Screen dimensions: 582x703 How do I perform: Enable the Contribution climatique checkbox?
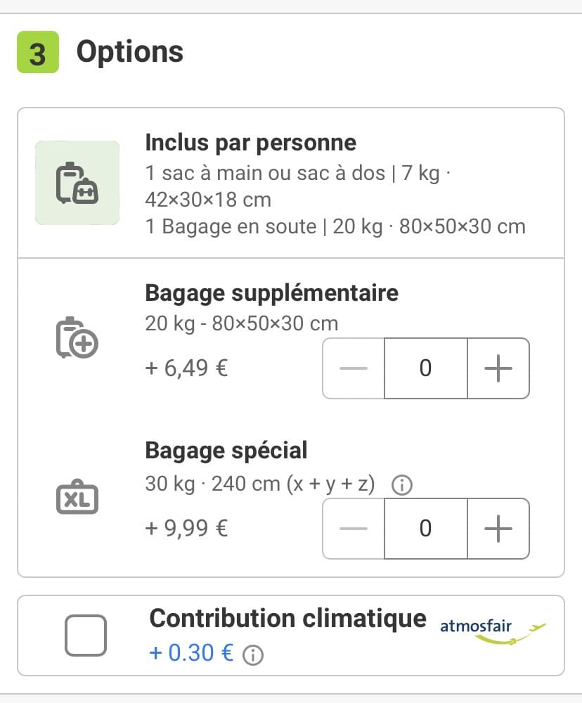click(85, 635)
